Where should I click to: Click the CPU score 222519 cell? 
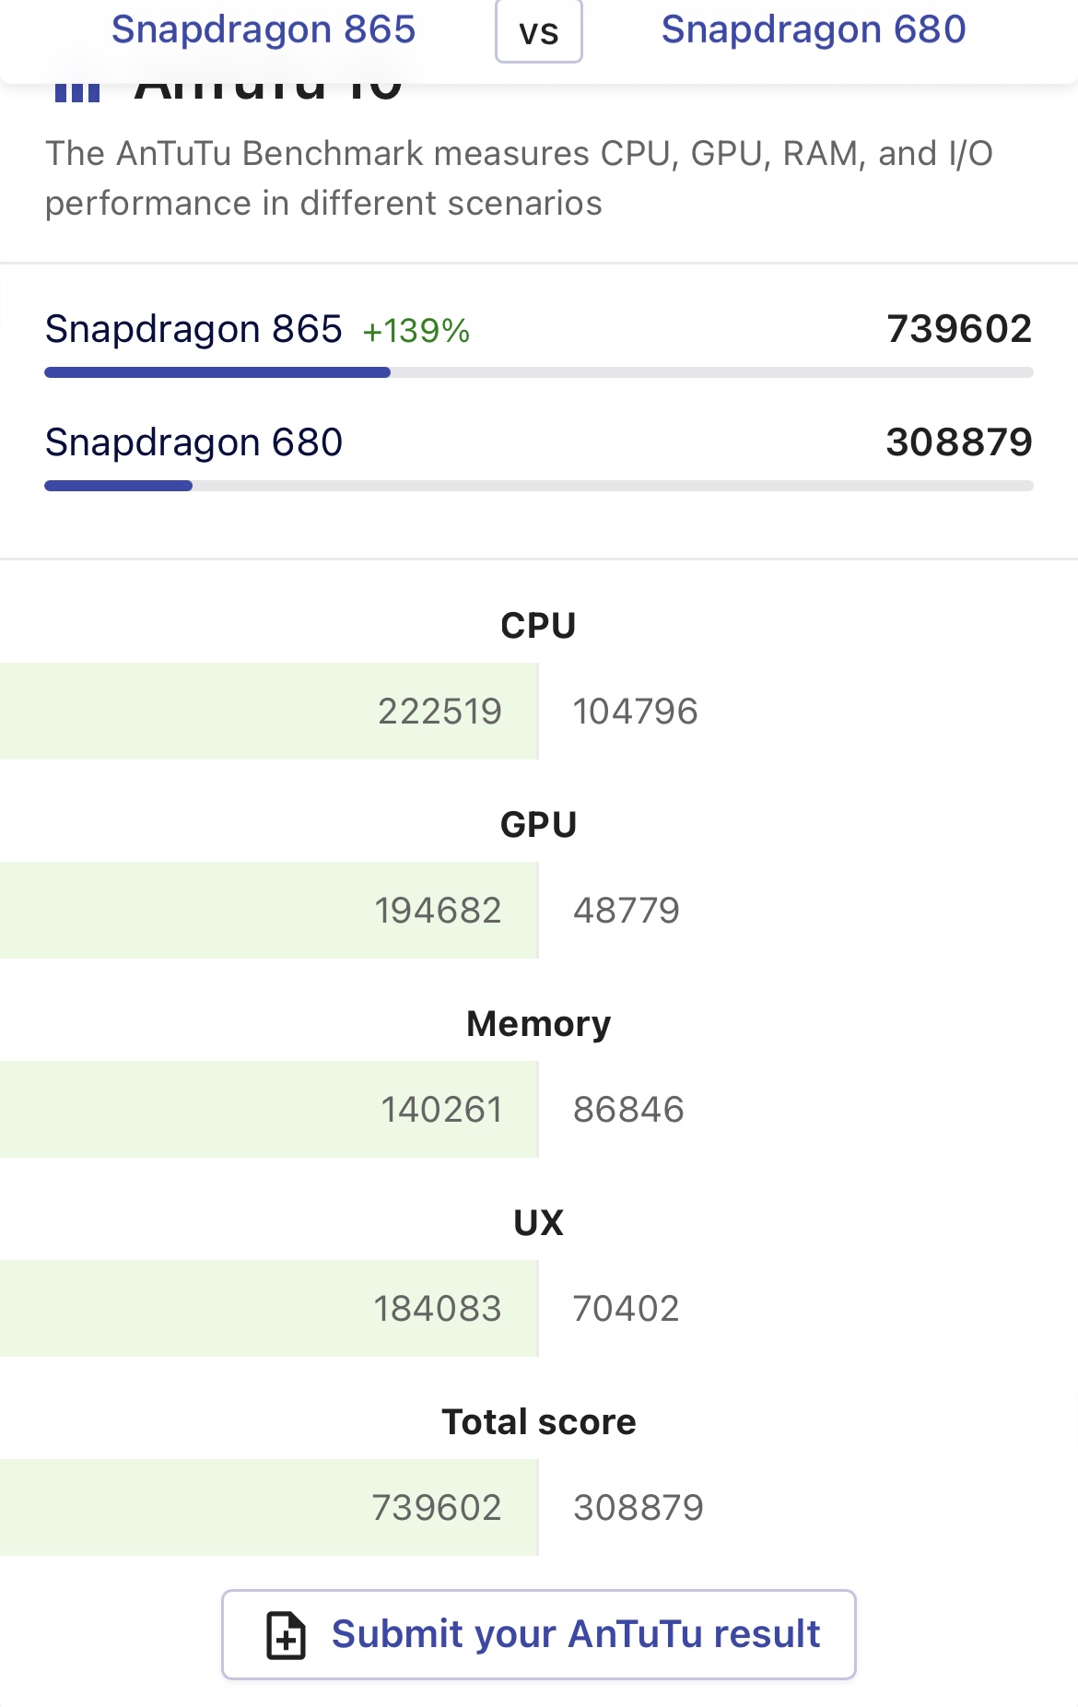tap(439, 712)
